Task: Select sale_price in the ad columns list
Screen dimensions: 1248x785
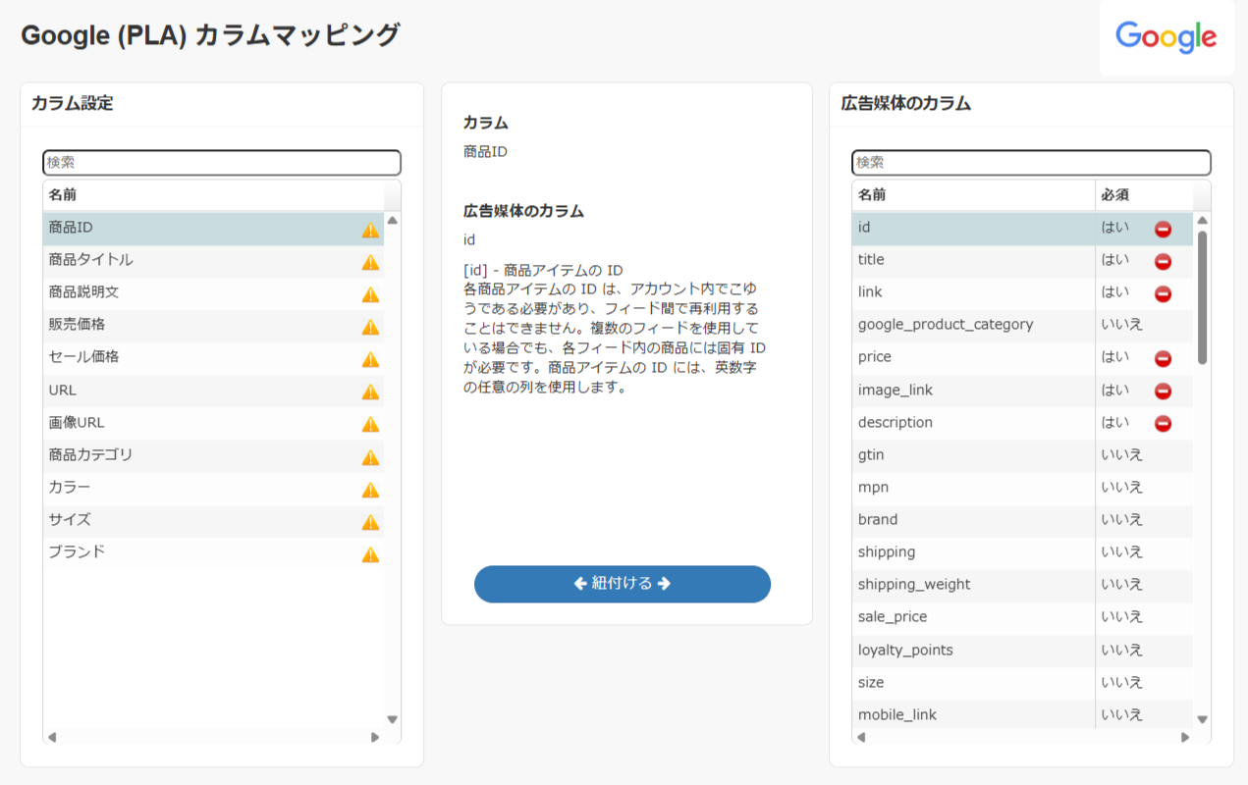Action: pos(1022,618)
